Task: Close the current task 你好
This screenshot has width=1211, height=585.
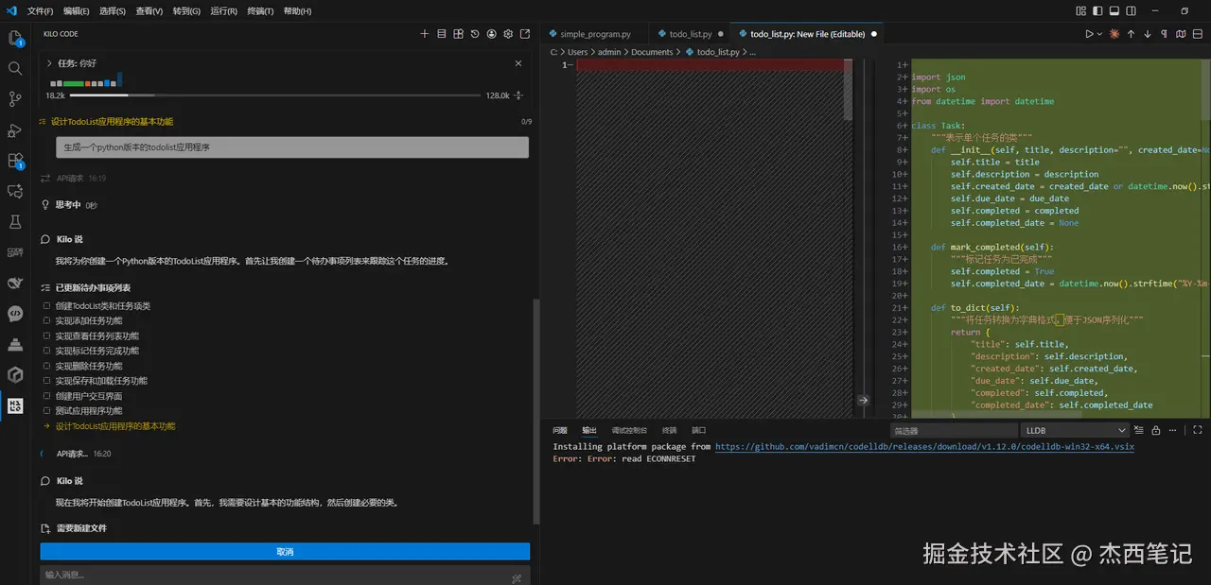Action: click(518, 63)
